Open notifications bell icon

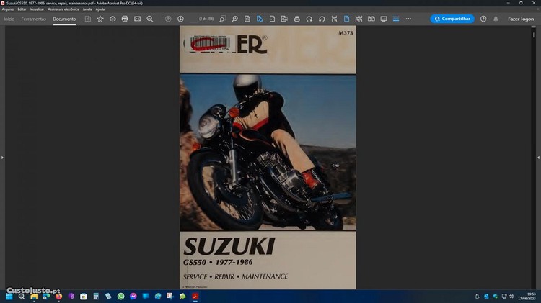tap(495, 19)
